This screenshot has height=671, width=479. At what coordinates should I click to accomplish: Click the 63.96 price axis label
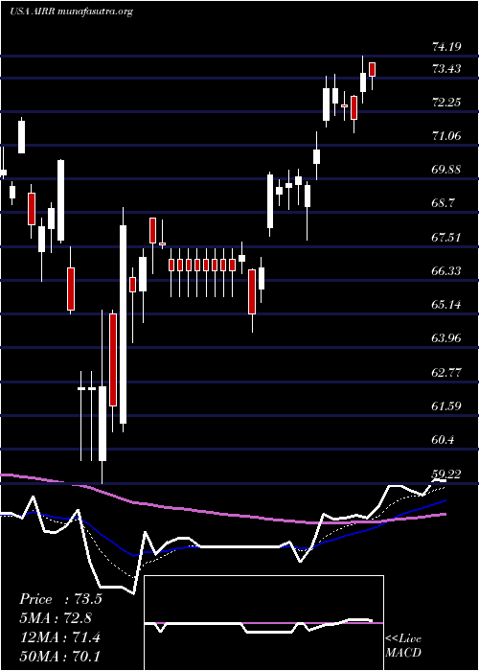coord(446,338)
